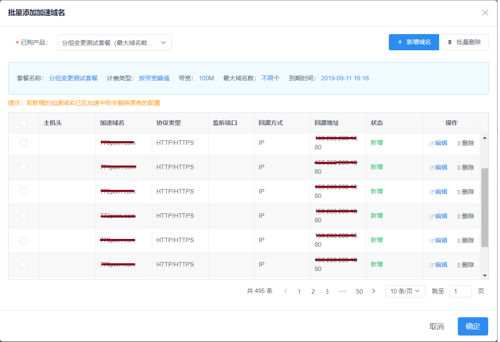The image size is (500, 342).
Task: Open the 已购产品 product dropdown
Action: click(114, 43)
